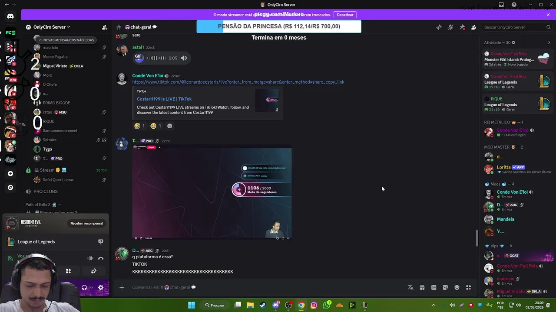
Task: Open gift icon in message bar
Action: point(422,287)
